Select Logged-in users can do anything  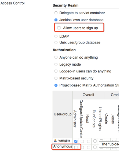pos(56,71)
